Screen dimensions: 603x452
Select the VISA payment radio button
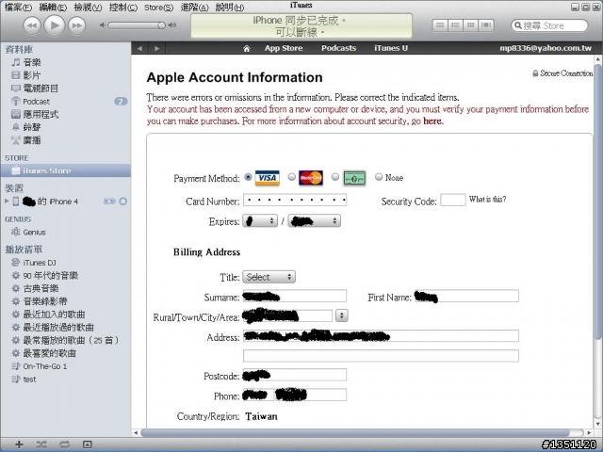point(248,177)
